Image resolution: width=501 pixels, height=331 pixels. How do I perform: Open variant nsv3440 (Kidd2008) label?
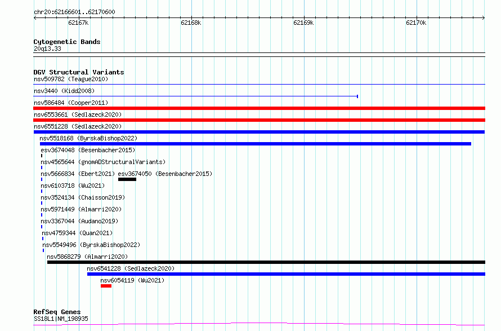64,91
